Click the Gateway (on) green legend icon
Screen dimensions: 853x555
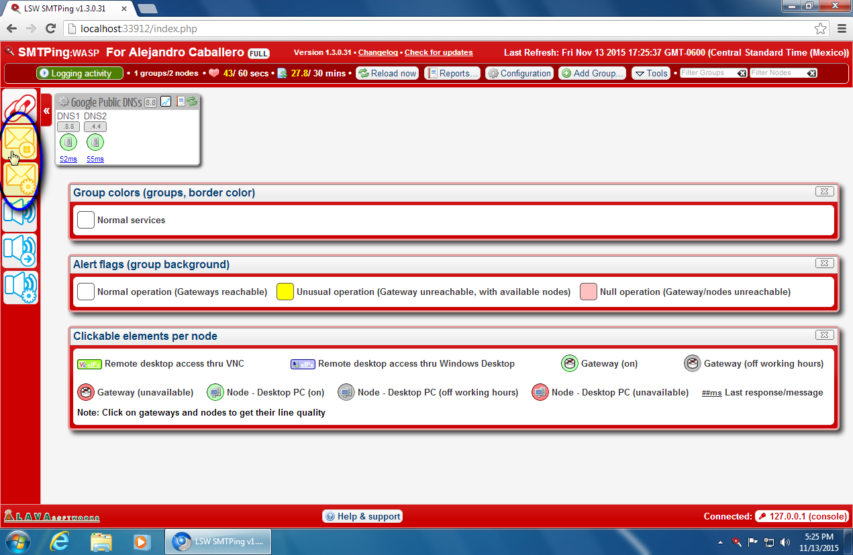pyautogui.click(x=569, y=363)
